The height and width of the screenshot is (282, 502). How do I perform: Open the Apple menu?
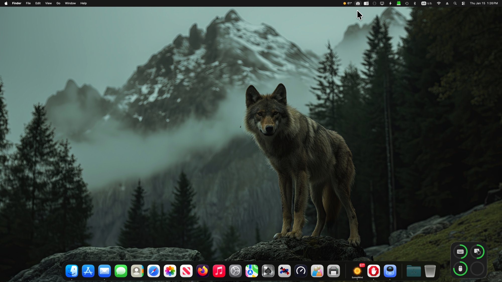point(6,3)
